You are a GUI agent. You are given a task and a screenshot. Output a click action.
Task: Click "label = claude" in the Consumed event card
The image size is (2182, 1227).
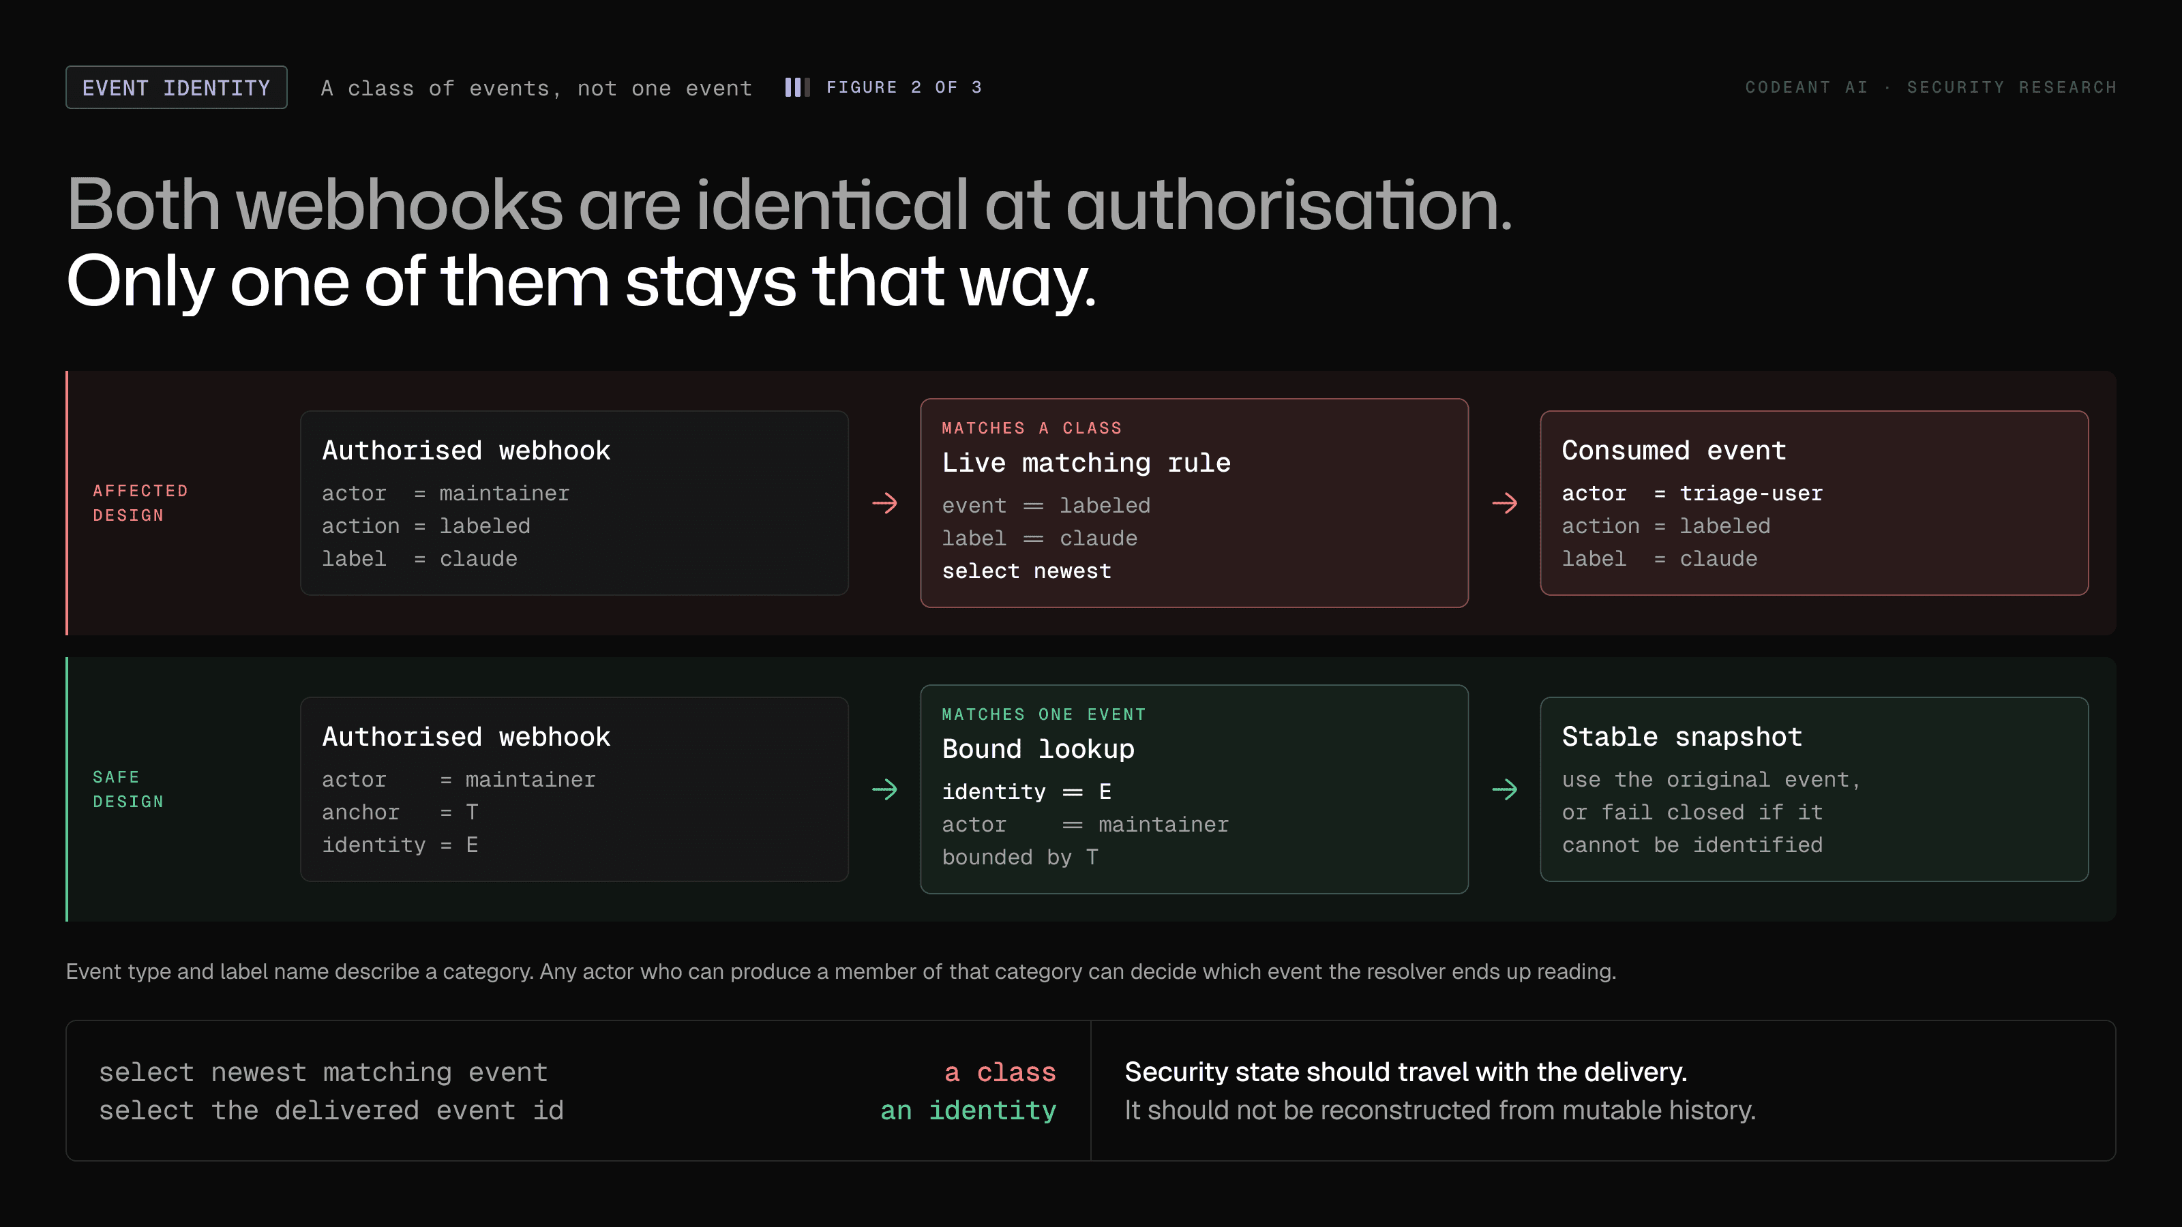(x=1660, y=559)
